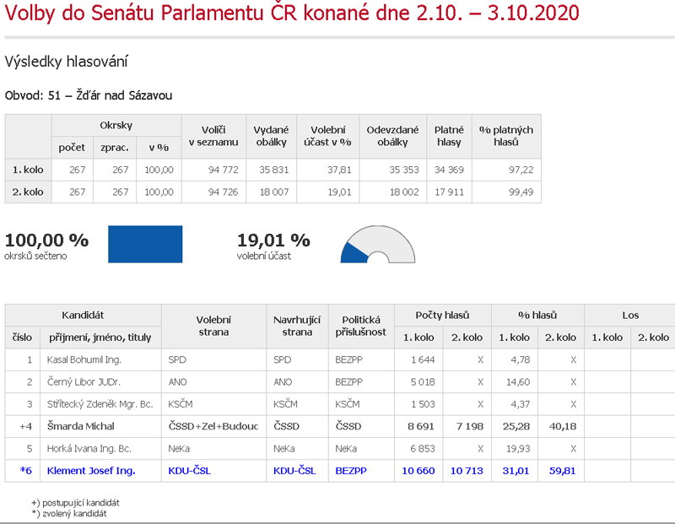Click the "Voliči v seznamu" column header
The height and width of the screenshot is (524, 675).
213,136
